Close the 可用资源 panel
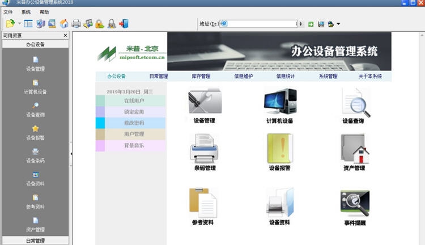The image size is (425, 245). (x=65, y=35)
